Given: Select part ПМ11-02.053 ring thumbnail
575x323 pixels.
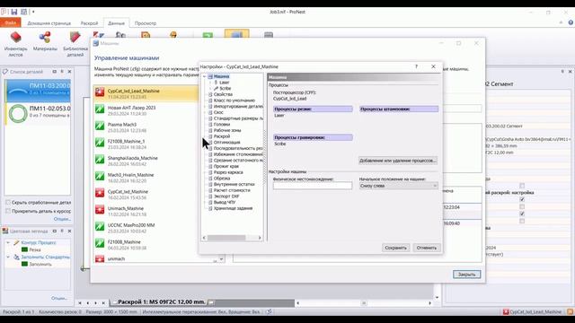Looking at the screenshot, I should tap(18, 113).
